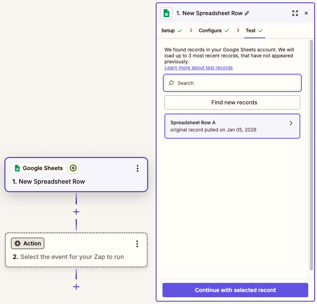This screenshot has height=304, width=317.
Task: Click the chevron arrow after Setup
Action: [x=191, y=30]
